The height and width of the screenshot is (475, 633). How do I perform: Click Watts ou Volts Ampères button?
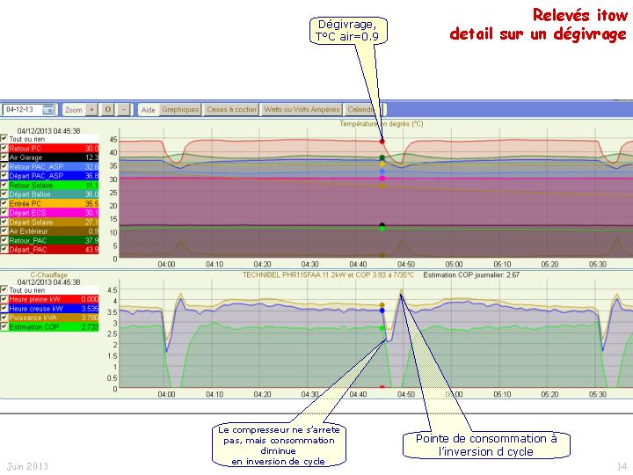coord(302,110)
